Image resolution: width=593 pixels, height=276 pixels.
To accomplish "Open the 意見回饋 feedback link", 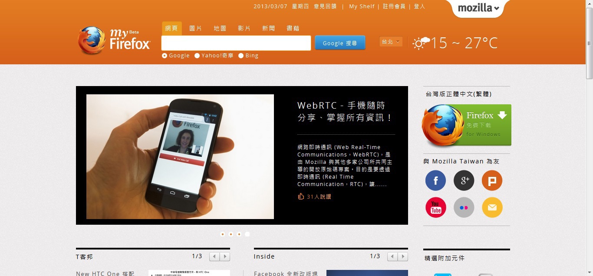I will [x=325, y=7].
